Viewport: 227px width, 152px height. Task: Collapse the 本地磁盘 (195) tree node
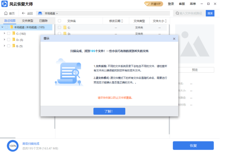(x=2, y=27)
